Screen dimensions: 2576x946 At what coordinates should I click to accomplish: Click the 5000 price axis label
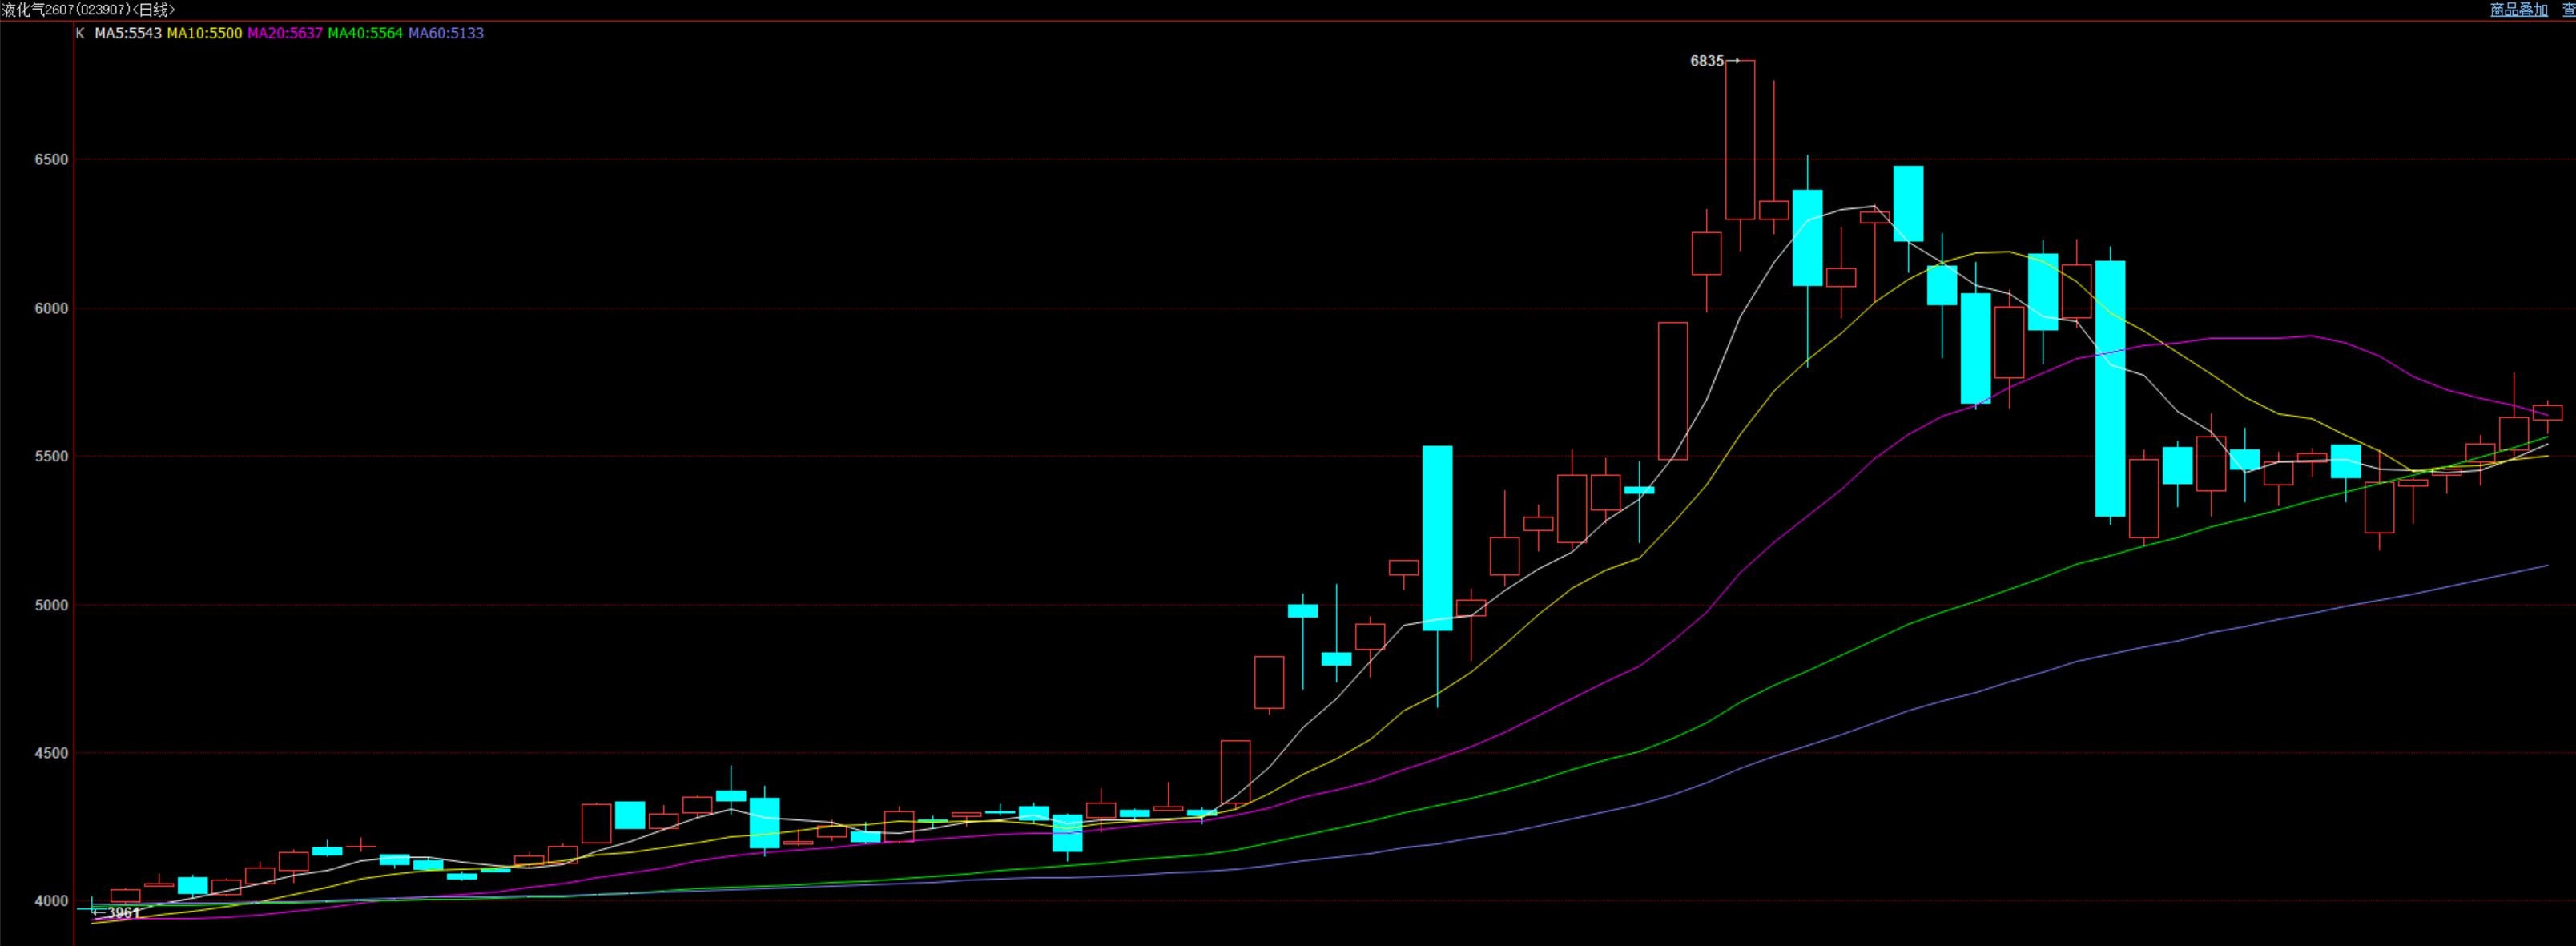(x=52, y=605)
